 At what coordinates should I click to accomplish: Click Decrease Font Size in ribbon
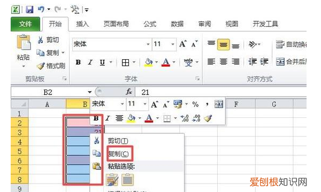pyautogui.click(x=194, y=44)
